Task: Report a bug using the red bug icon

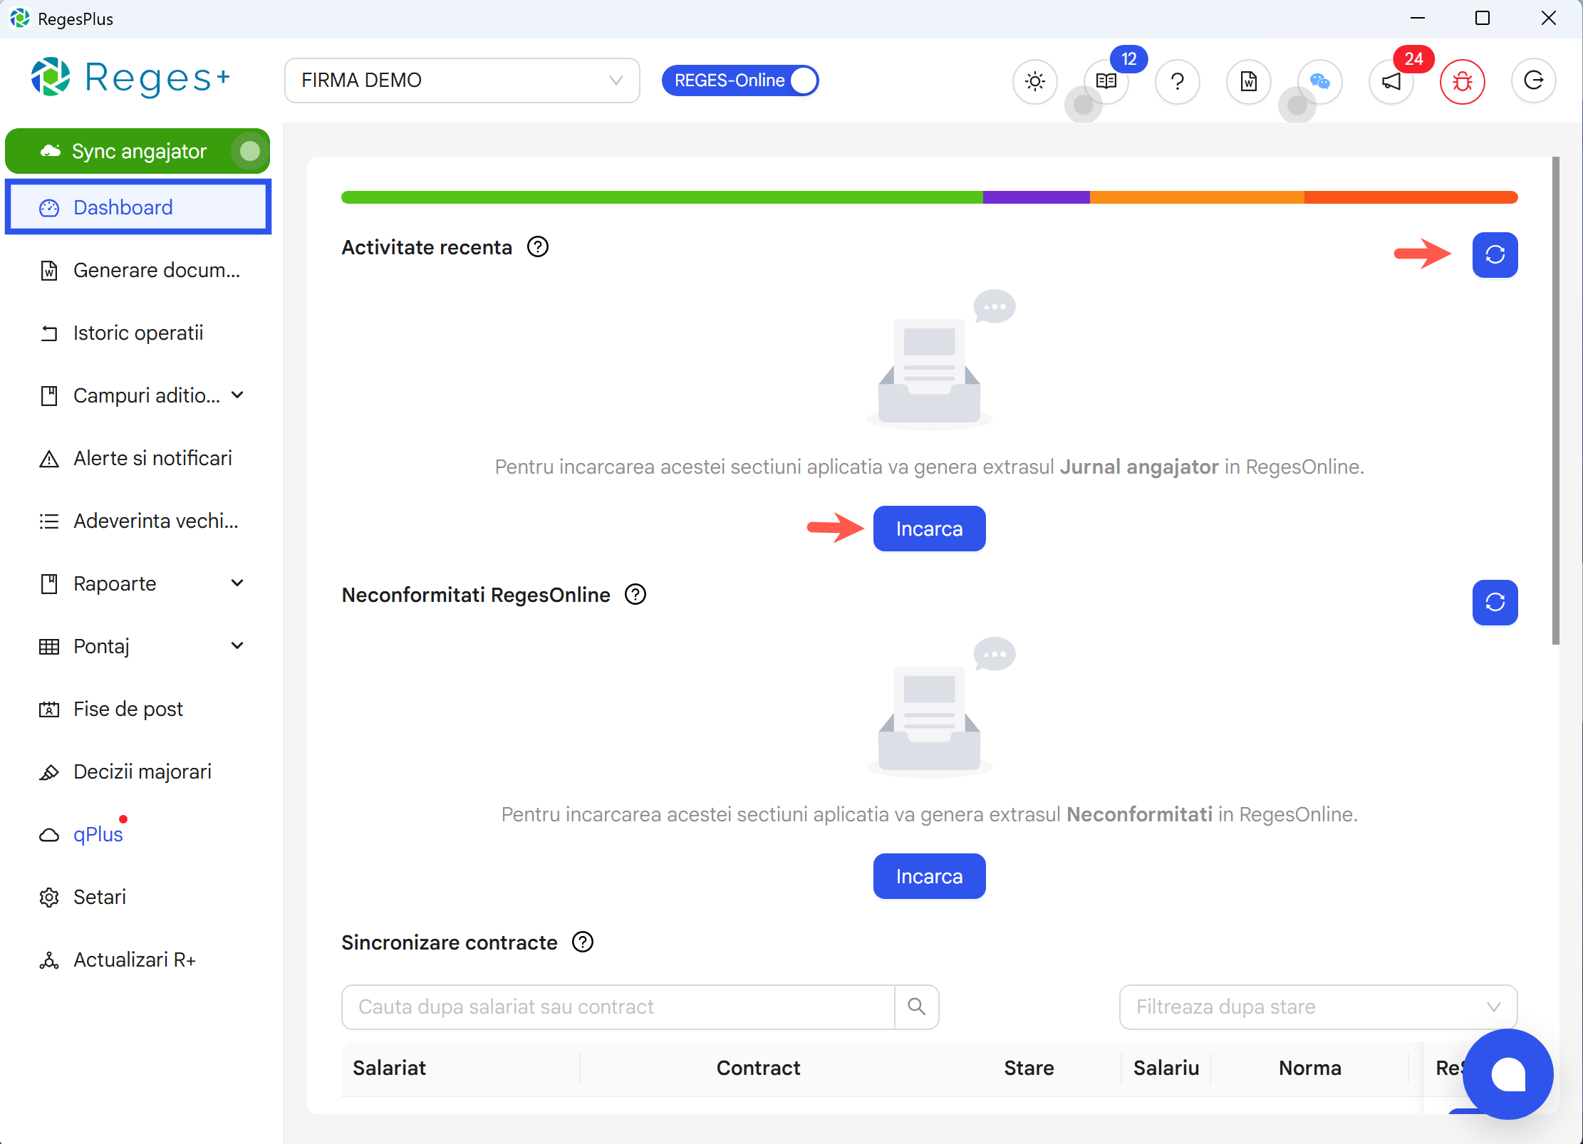Action: [1462, 81]
